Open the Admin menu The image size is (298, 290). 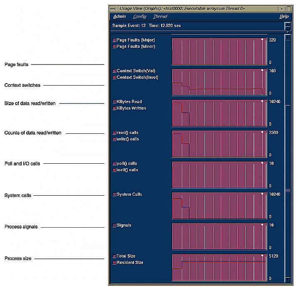120,17
